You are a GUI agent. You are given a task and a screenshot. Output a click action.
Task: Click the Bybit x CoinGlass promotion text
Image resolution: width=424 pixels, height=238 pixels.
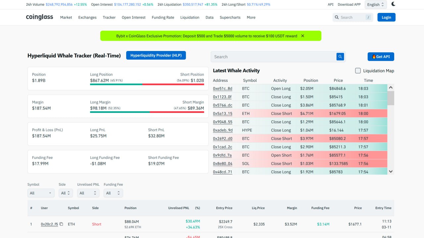click(207, 36)
